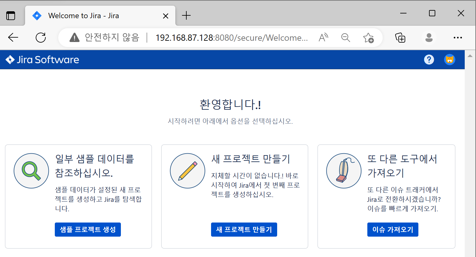
Task: Click the scrollbar up arrow
Action: [x=470, y=56]
